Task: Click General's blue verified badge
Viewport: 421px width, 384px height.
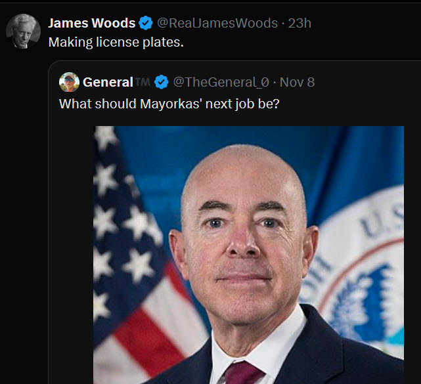Action: click(x=162, y=82)
